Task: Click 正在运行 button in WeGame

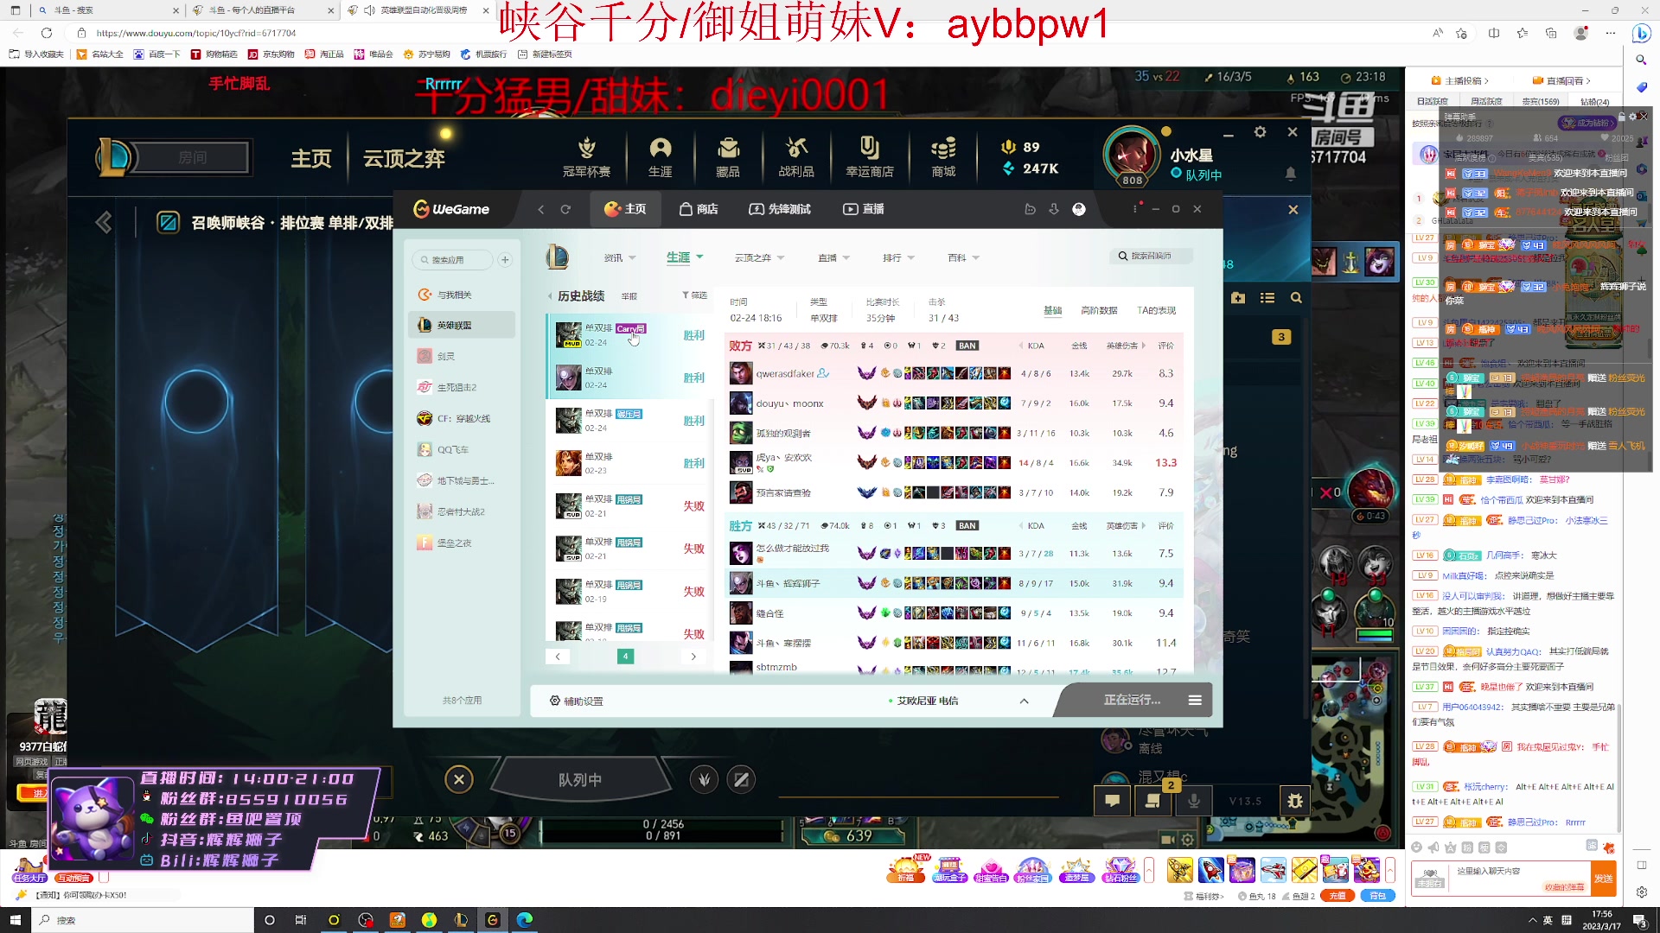Action: click(1132, 700)
